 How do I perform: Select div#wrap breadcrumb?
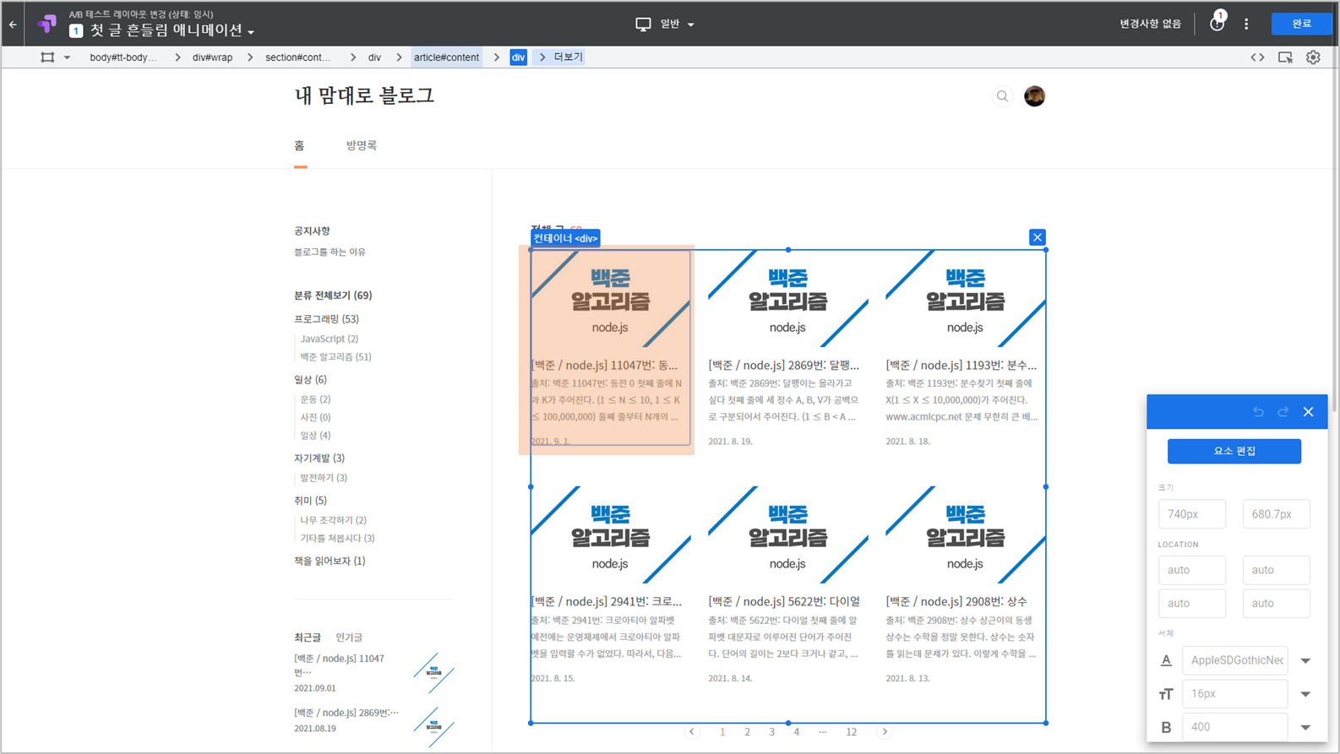tap(212, 57)
